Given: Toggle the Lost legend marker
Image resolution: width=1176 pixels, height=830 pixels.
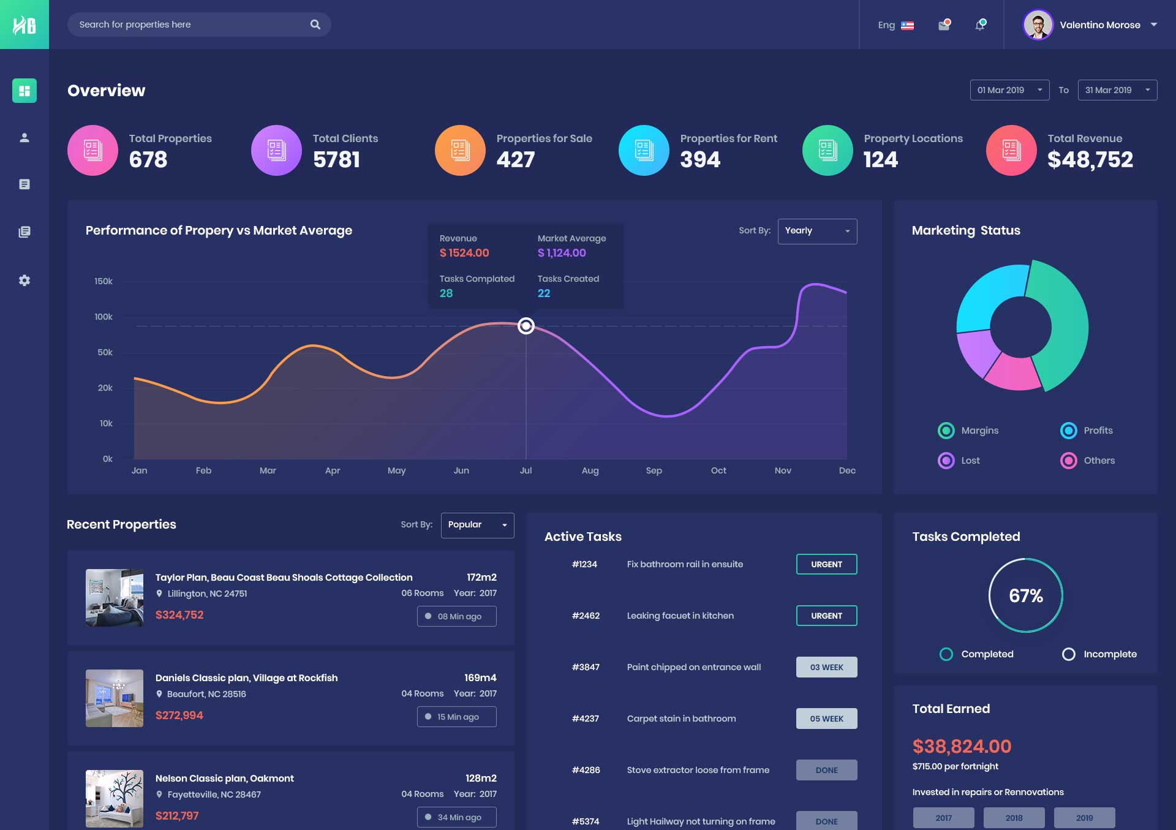Looking at the screenshot, I should [x=946, y=461].
